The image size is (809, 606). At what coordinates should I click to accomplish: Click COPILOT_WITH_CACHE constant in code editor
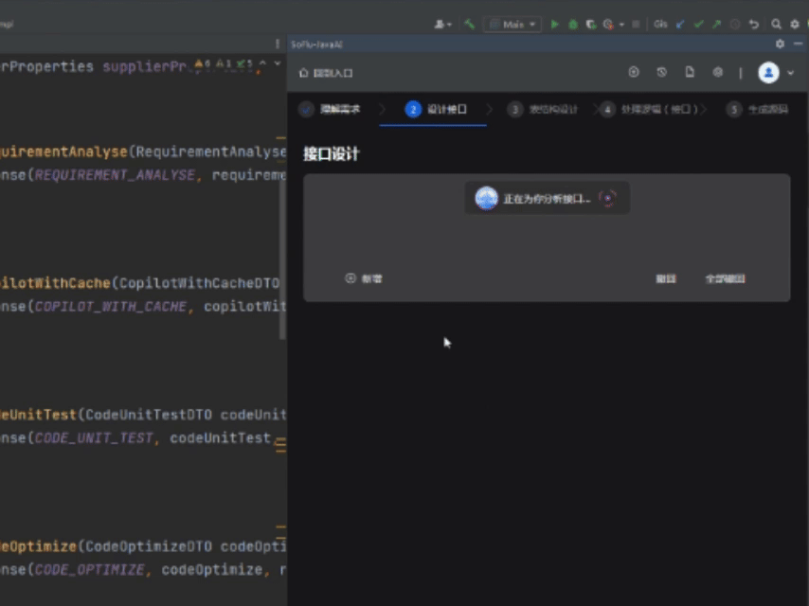[x=111, y=307]
